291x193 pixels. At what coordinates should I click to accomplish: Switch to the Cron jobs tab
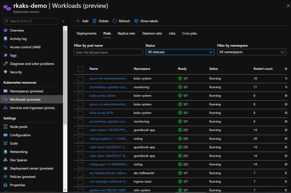pos(189,33)
